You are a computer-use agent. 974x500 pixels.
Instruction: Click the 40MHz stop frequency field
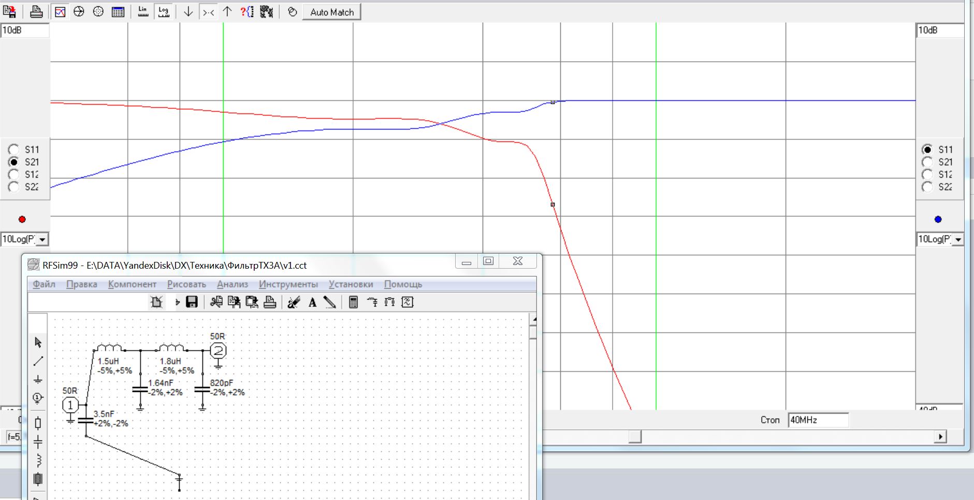(x=818, y=420)
